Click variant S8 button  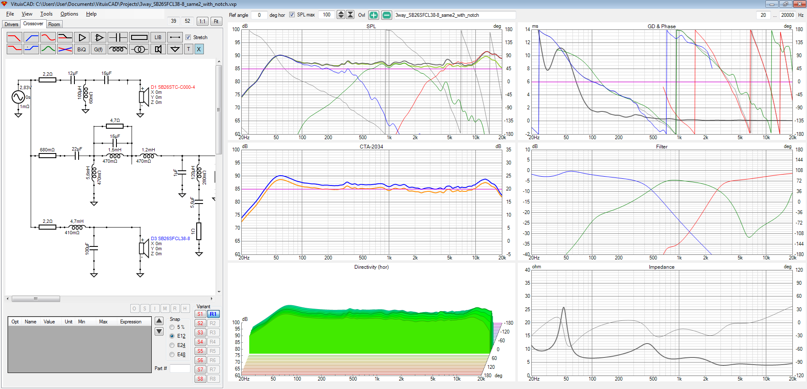[x=200, y=379]
